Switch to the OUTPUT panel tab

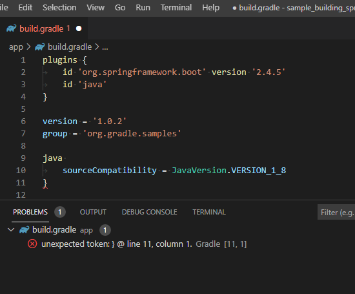pyautogui.click(x=93, y=212)
